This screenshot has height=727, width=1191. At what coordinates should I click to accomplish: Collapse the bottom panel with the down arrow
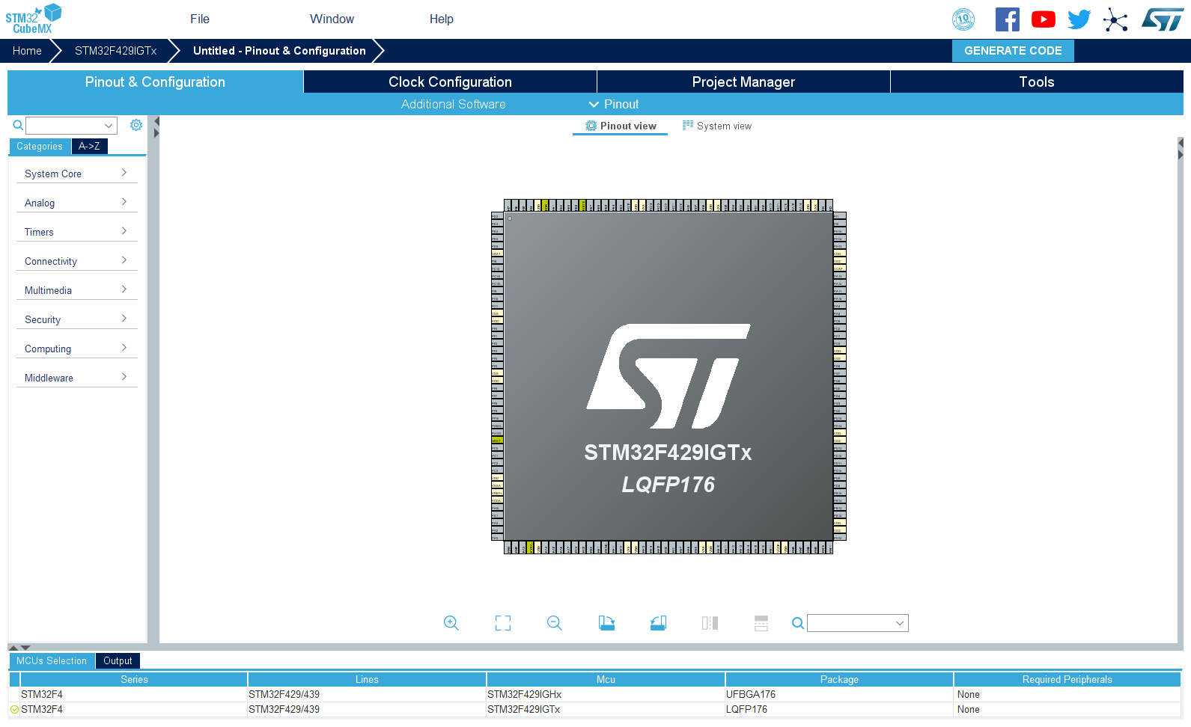click(x=25, y=647)
